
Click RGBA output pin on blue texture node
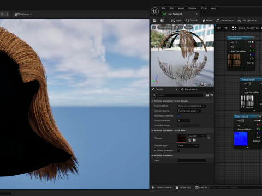259,141
